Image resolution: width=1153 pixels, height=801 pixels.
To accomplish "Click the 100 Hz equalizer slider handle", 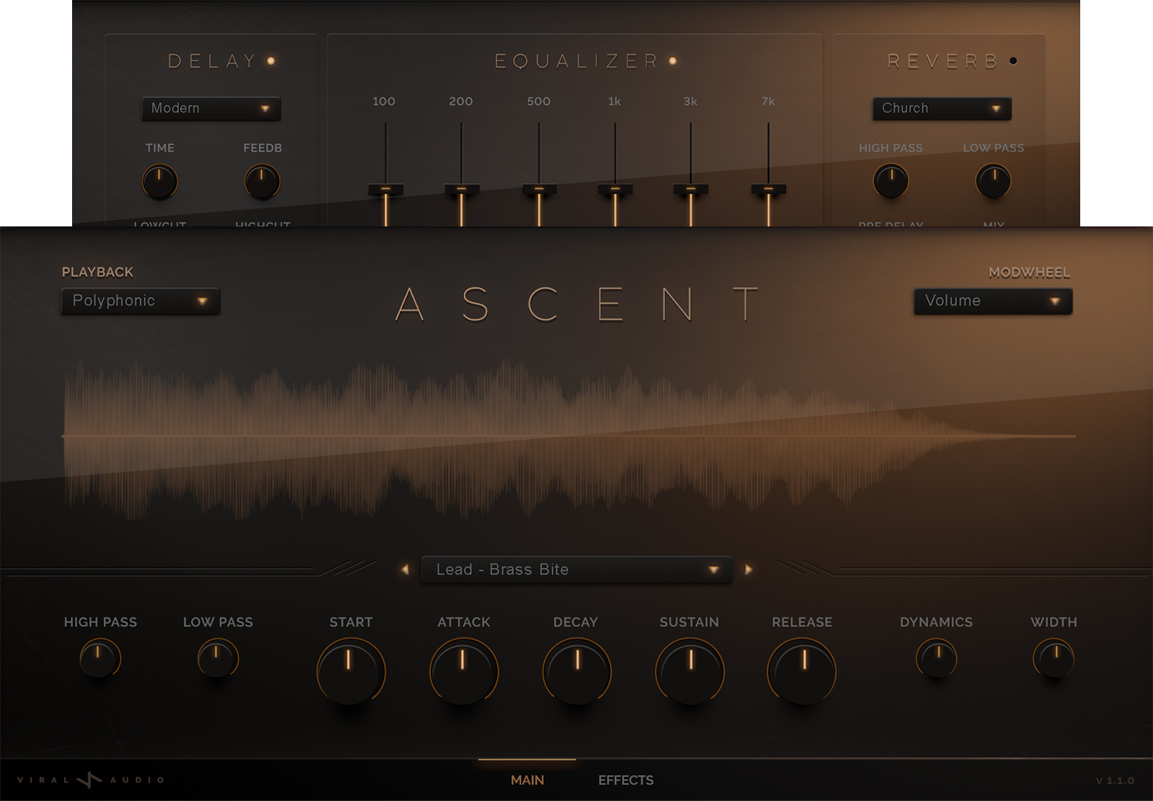I will click(x=386, y=189).
